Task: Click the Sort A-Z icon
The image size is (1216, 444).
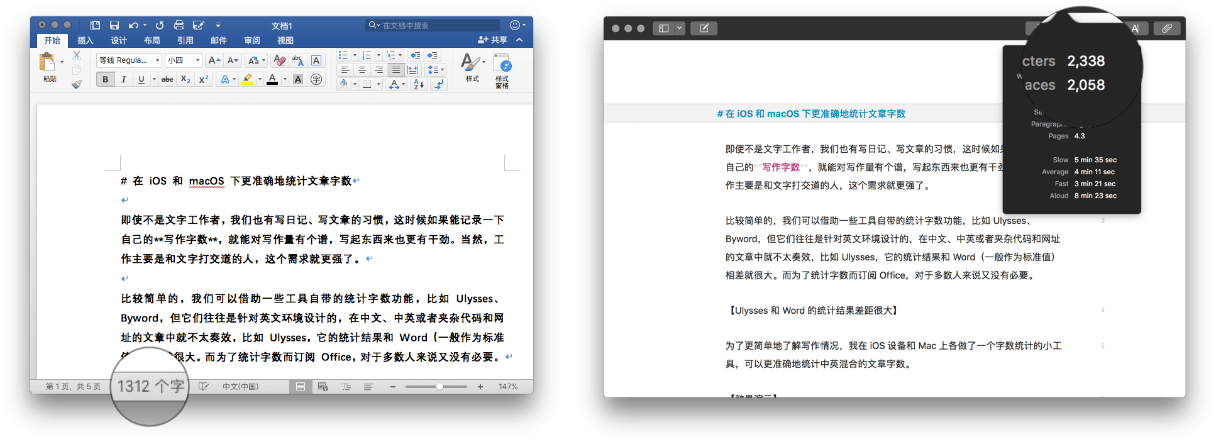Action: click(x=419, y=84)
